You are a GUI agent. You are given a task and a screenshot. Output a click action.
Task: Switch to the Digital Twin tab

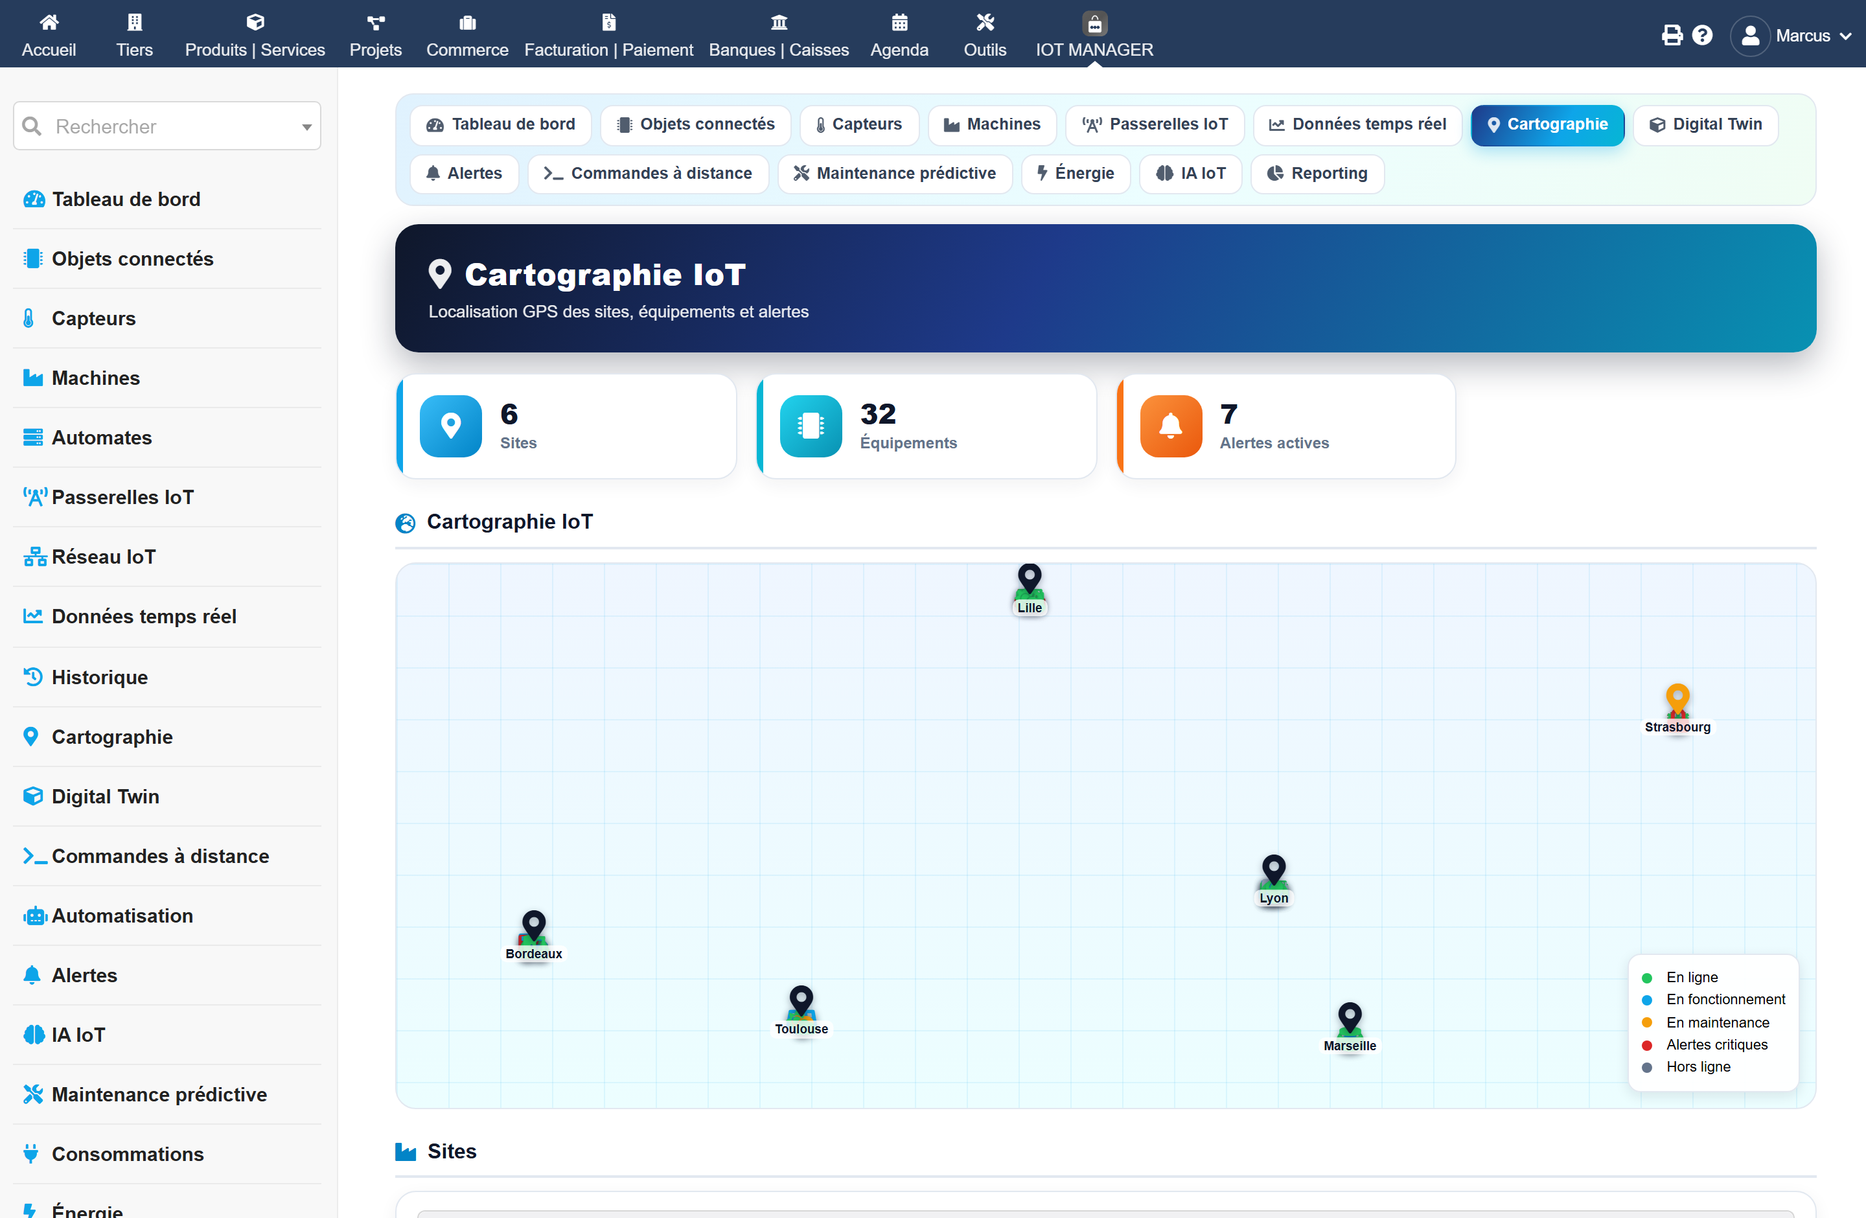[1705, 124]
